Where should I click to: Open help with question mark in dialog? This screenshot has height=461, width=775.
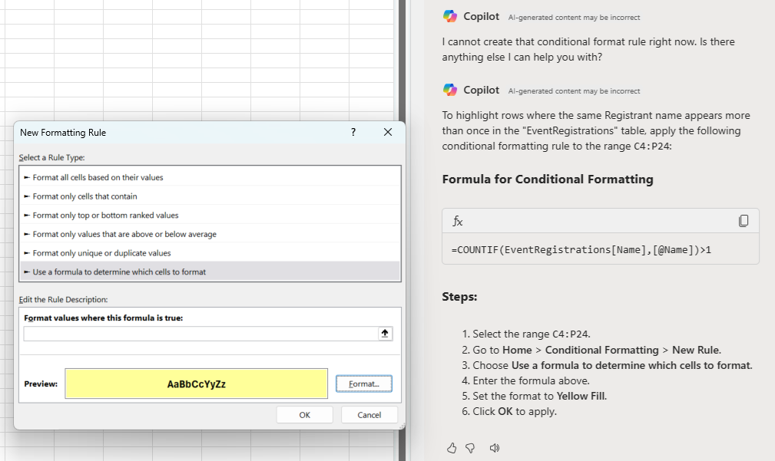click(x=353, y=132)
